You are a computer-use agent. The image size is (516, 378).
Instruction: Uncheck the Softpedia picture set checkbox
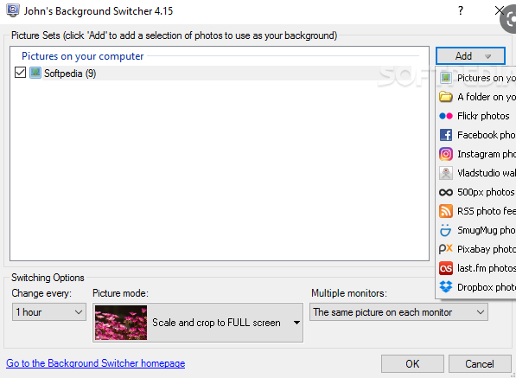point(20,73)
